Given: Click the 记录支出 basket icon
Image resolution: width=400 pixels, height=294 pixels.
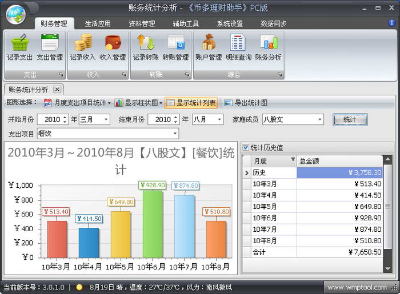Looking at the screenshot, I should 20,43.
